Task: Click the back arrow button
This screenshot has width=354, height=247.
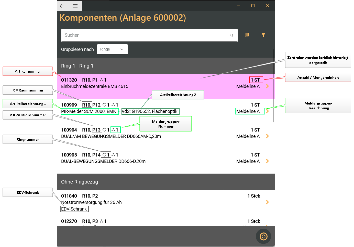Action: [62, 6]
